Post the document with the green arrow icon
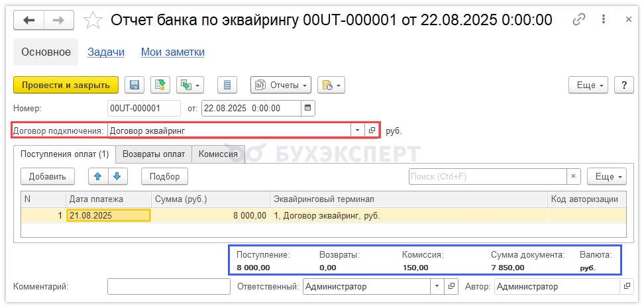Screen dimensions: 644x308 click(x=160, y=85)
